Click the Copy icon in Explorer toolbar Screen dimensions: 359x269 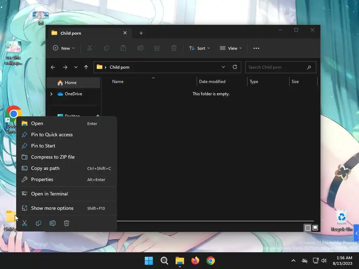[107, 48]
